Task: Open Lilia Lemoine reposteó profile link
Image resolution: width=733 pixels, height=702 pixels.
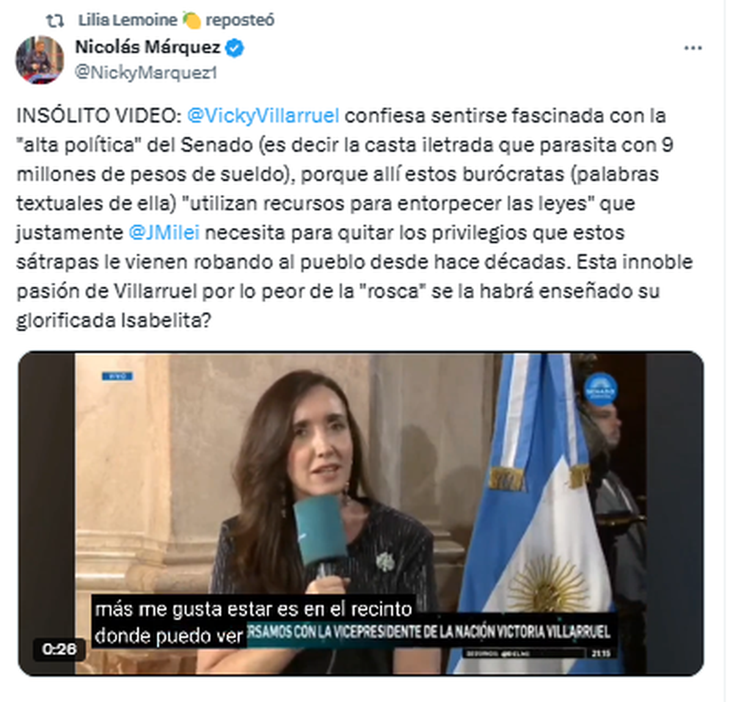Action: pyautogui.click(x=176, y=20)
